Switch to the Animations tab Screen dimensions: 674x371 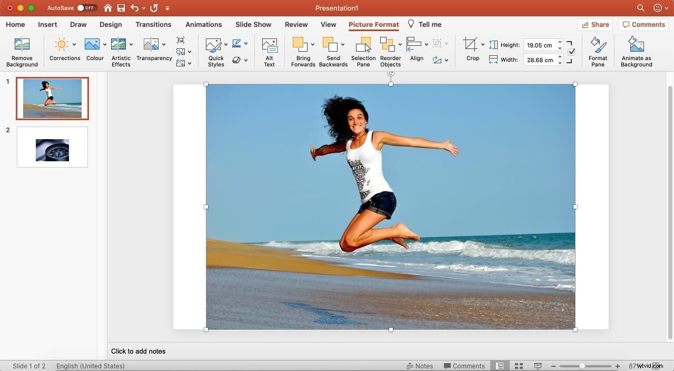[x=204, y=24]
